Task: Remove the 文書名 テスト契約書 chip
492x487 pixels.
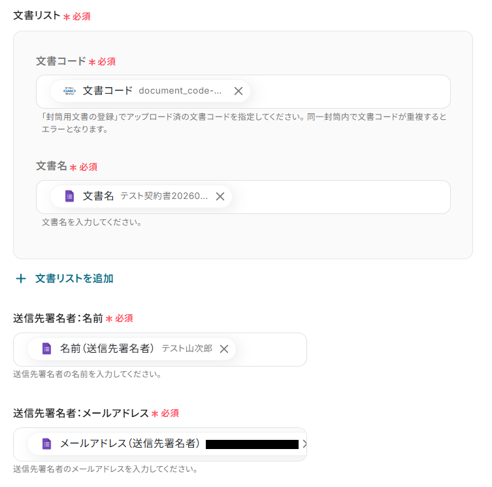Action: [x=220, y=196]
